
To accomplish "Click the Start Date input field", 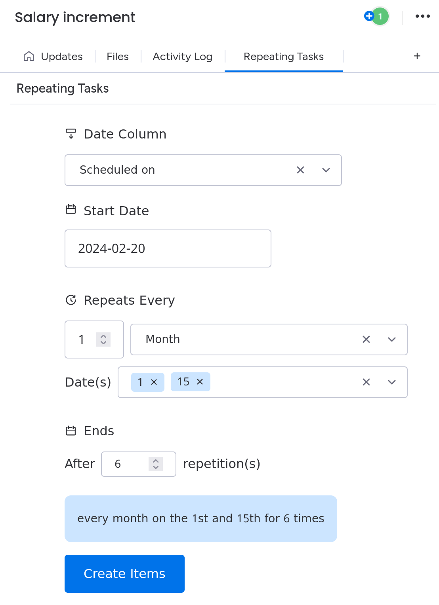I will 168,248.
